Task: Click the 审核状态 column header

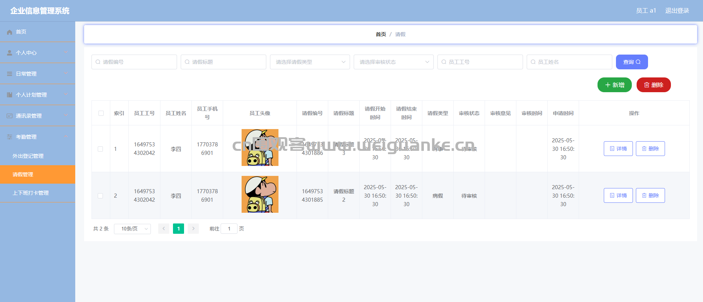Action: 469,113
